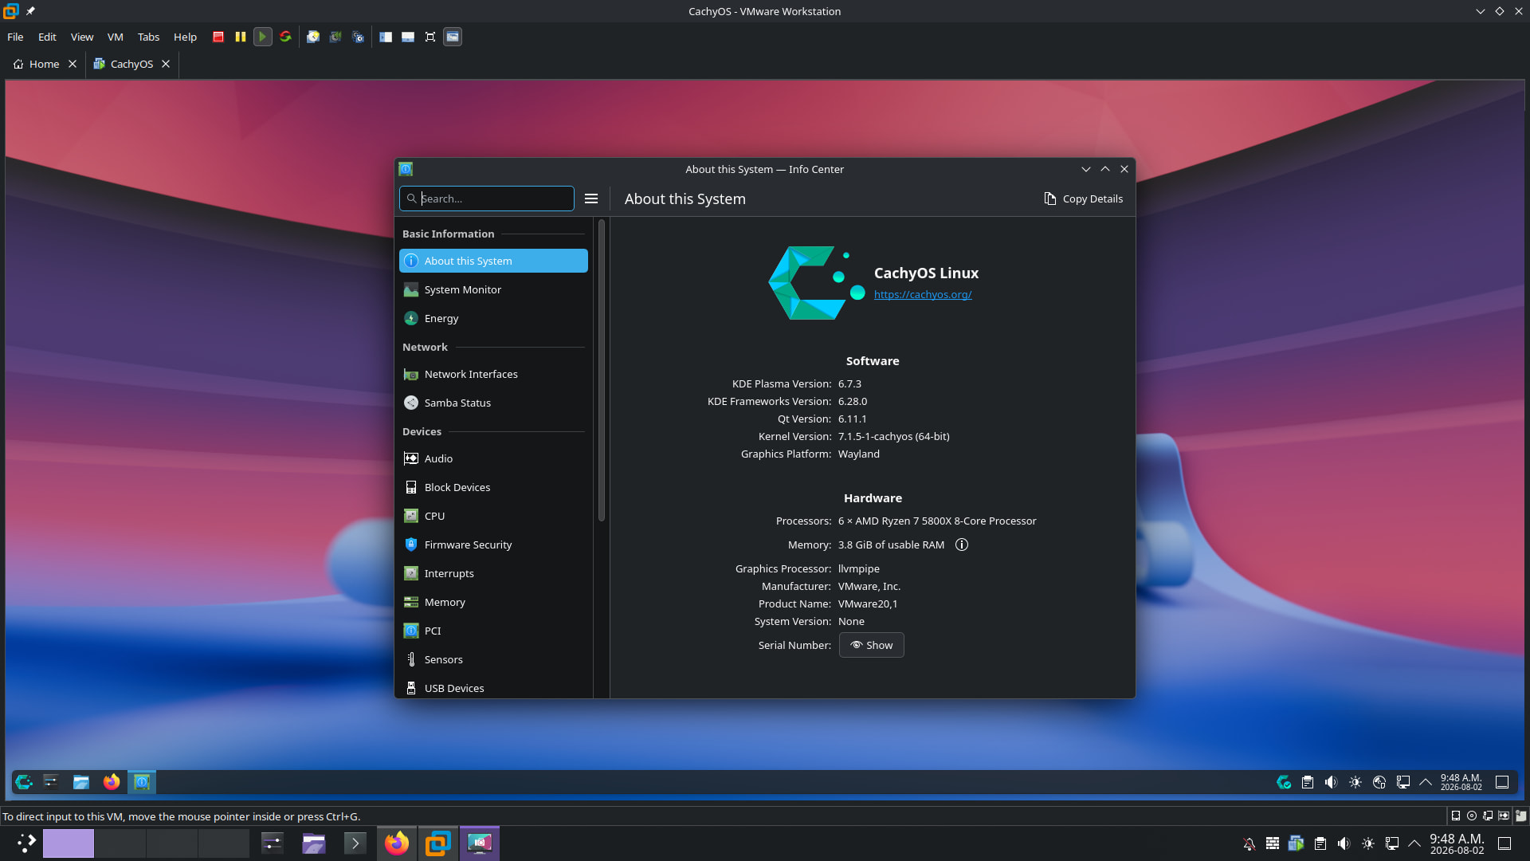Screen dimensions: 1530x861
Task: Toggle the thumbnail bar toolbar icon
Action: (408, 37)
